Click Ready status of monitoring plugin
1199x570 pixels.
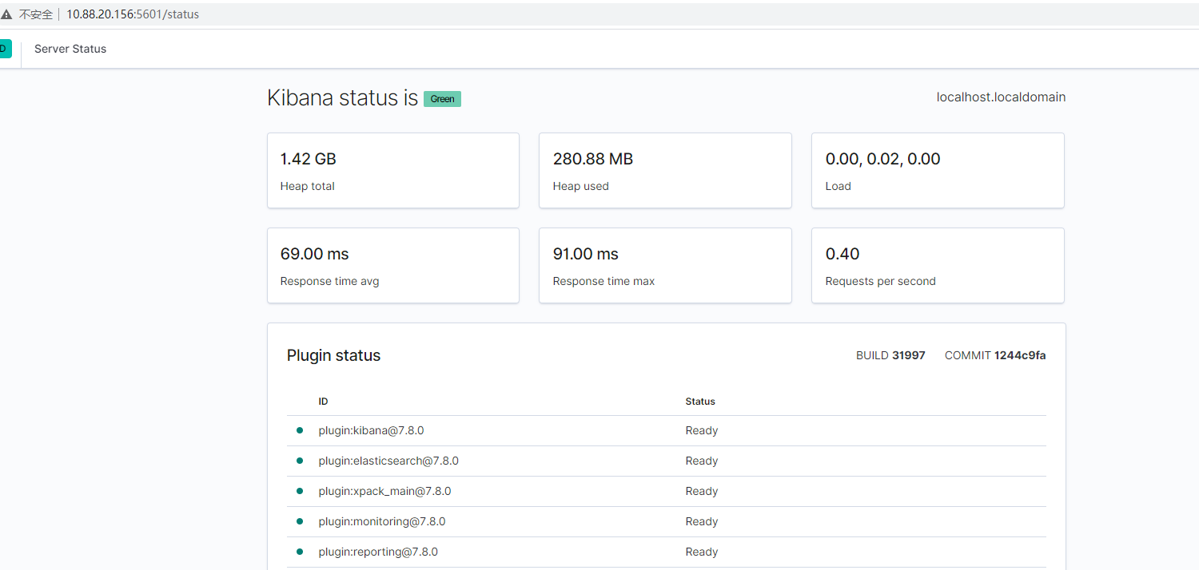click(x=702, y=521)
